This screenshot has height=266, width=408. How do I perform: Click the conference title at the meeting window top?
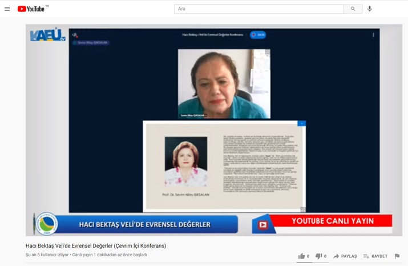pos(213,35)
